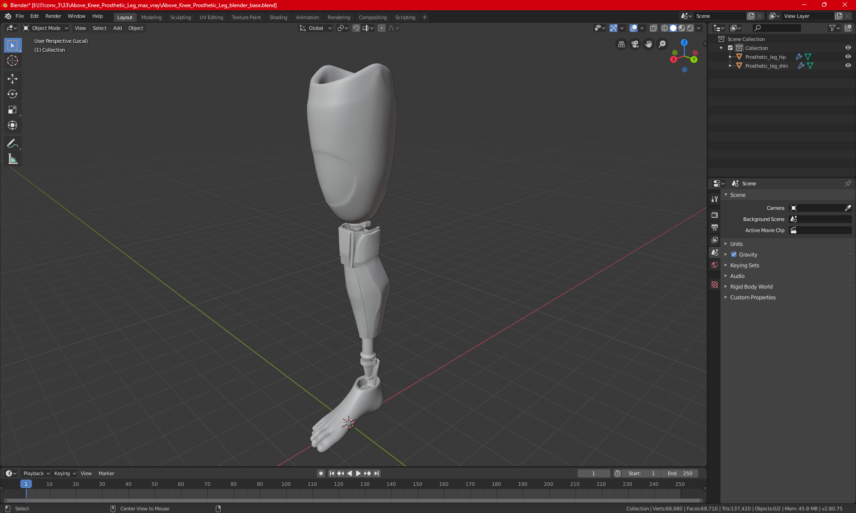Viewport: 856px width, 513px height.
Task: Pick camera with eyedropper icon
Action: (848, 208)
